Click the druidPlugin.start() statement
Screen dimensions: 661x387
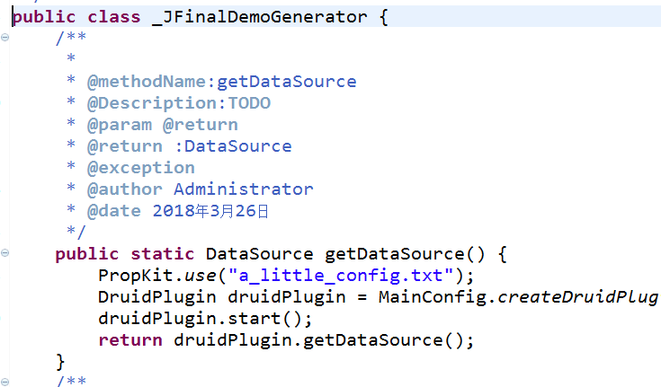tap(205, 319)
